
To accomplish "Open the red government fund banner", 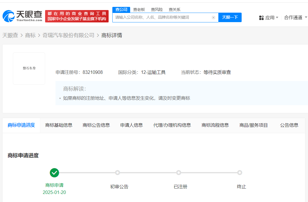I will [x=77, y=16].
